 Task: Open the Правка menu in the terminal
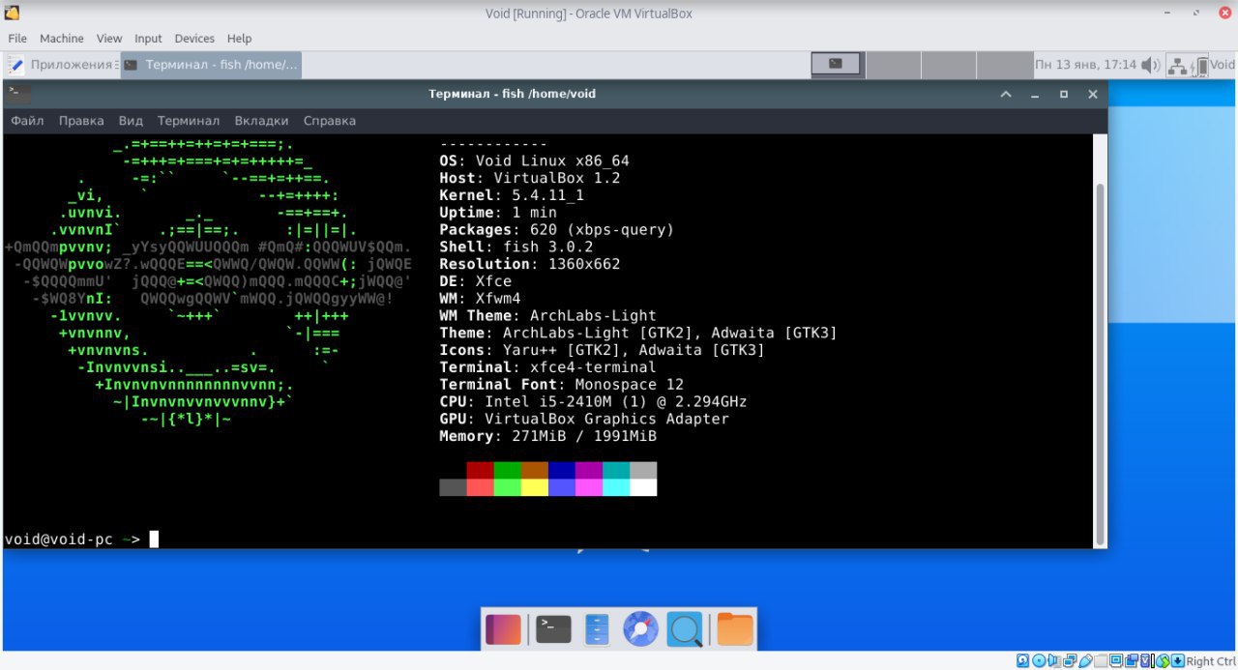(81, 121)
